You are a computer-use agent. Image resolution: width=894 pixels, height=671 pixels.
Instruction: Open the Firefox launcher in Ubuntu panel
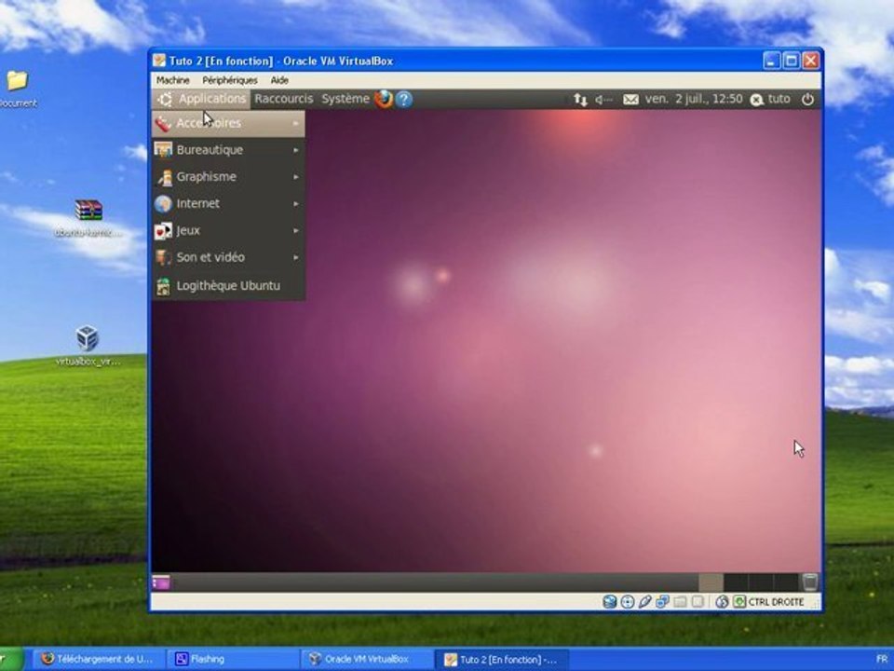(x=384, y=100)
